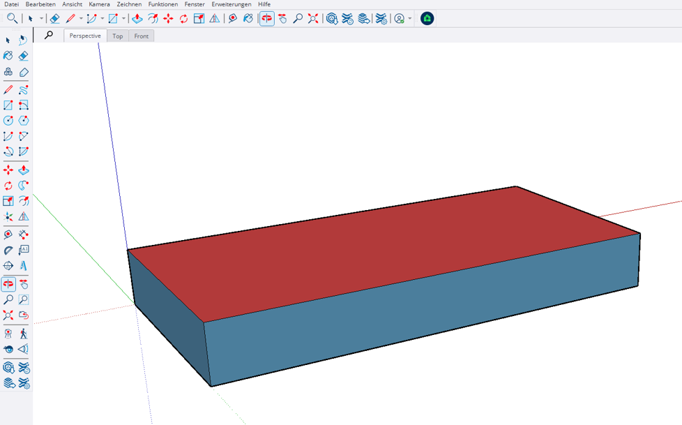Select the Lasso select tool
Viewport: 682px width, 425px height.
(24, 40)
